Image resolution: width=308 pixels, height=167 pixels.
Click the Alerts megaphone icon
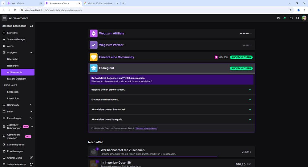pos(4,46)
